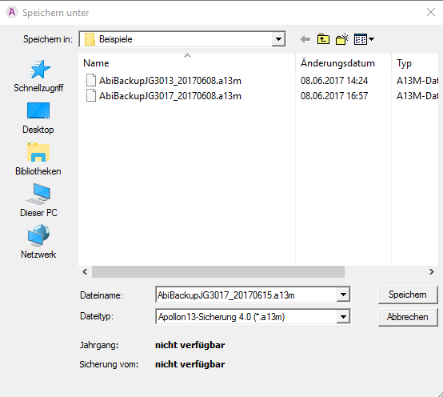Click the Speichern button
Screen dimensions: 443x397
(408, 295)
